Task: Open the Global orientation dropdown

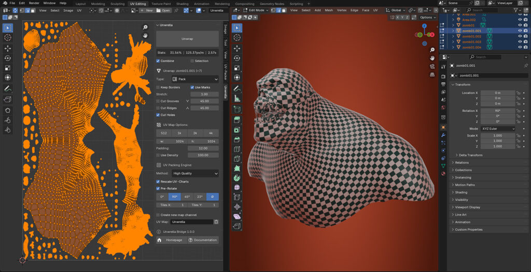Action: [x=395, y=10]
